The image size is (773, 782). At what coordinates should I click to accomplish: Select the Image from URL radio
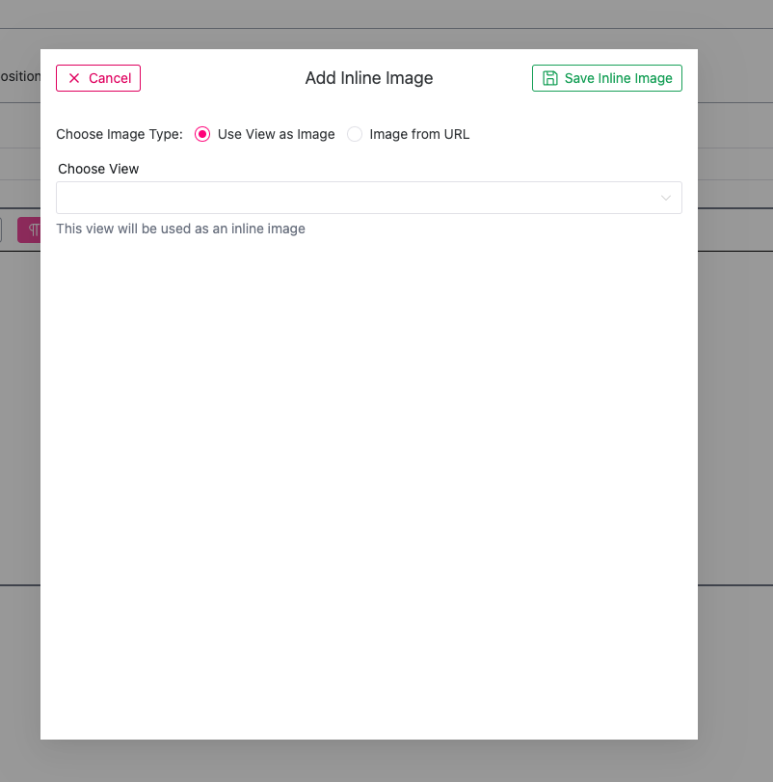pyautogui.click(x=355, y=134)
